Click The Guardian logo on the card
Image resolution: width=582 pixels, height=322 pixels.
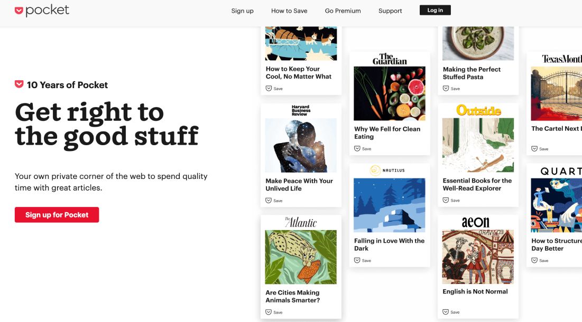390,59
